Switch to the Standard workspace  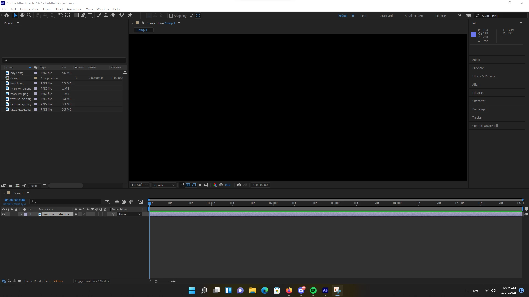(x=386, y=16)
